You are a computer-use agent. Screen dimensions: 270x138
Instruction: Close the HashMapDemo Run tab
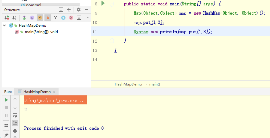(54, 92)
